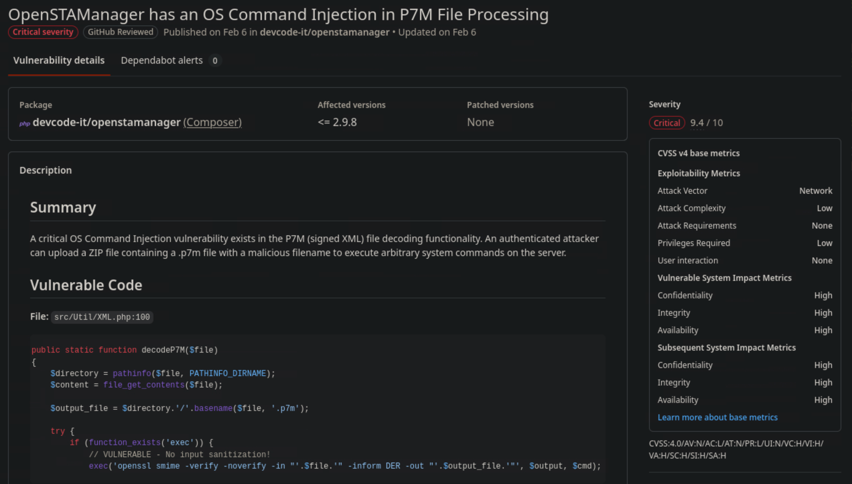The image size is (852, 484).
Task: Click the Attack Requirements None row
Action: tap(745, 226)
